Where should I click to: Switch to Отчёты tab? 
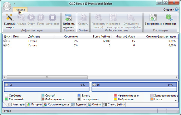pos(95,104)
